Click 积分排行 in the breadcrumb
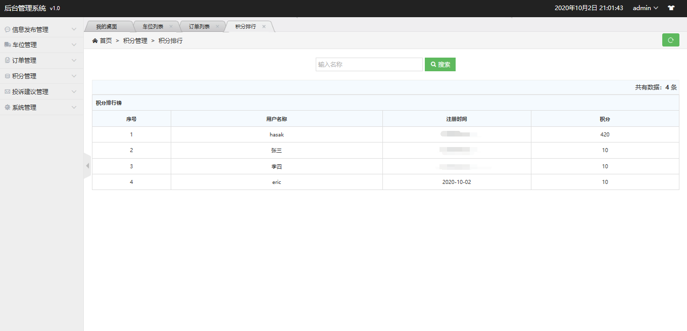Image resolution: width=687 pixels, height=331 pixels. click(171, 41)
